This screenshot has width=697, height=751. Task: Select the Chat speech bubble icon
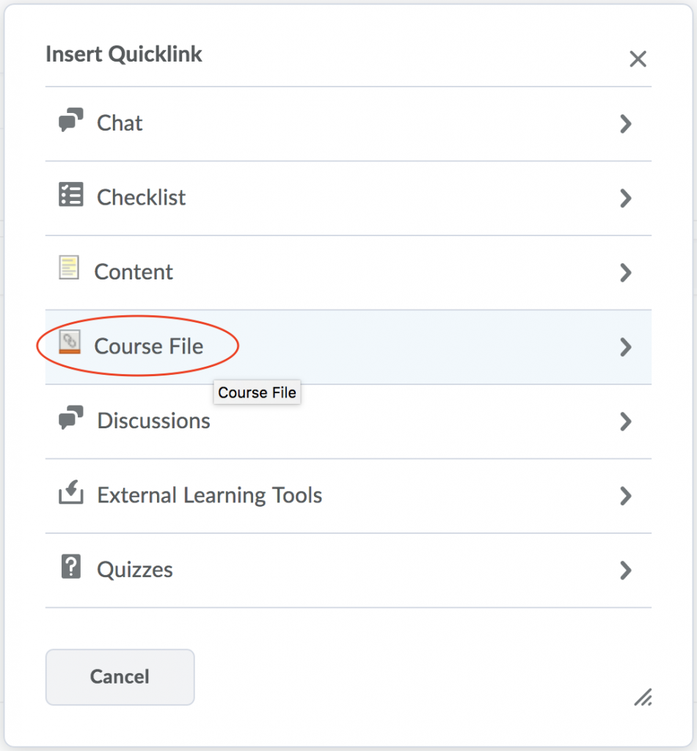[71, 121]
